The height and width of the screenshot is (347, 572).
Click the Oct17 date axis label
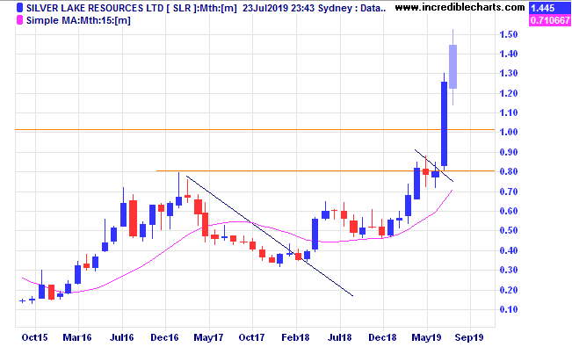251,337
